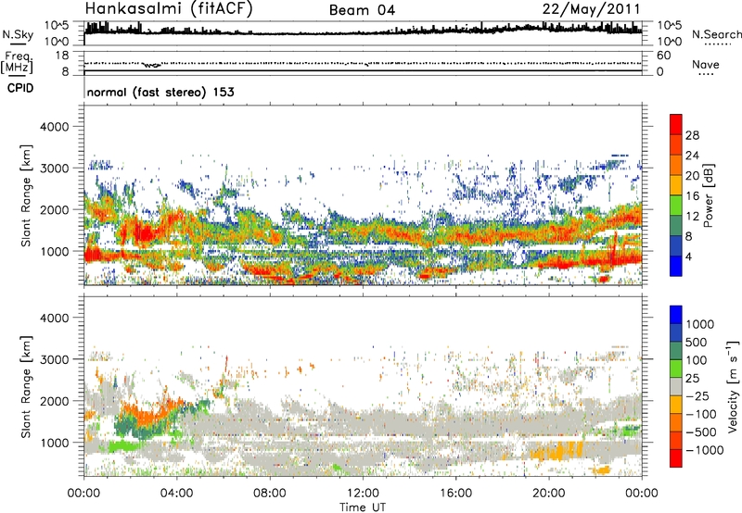Pick the light green Power segment between 12 and 16
The width and height of the screenshot is (742, 513).
[x=676, y=206]
